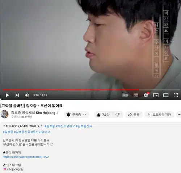Enter fullscreen mode

pyautogui.click(x=176, y=95)
